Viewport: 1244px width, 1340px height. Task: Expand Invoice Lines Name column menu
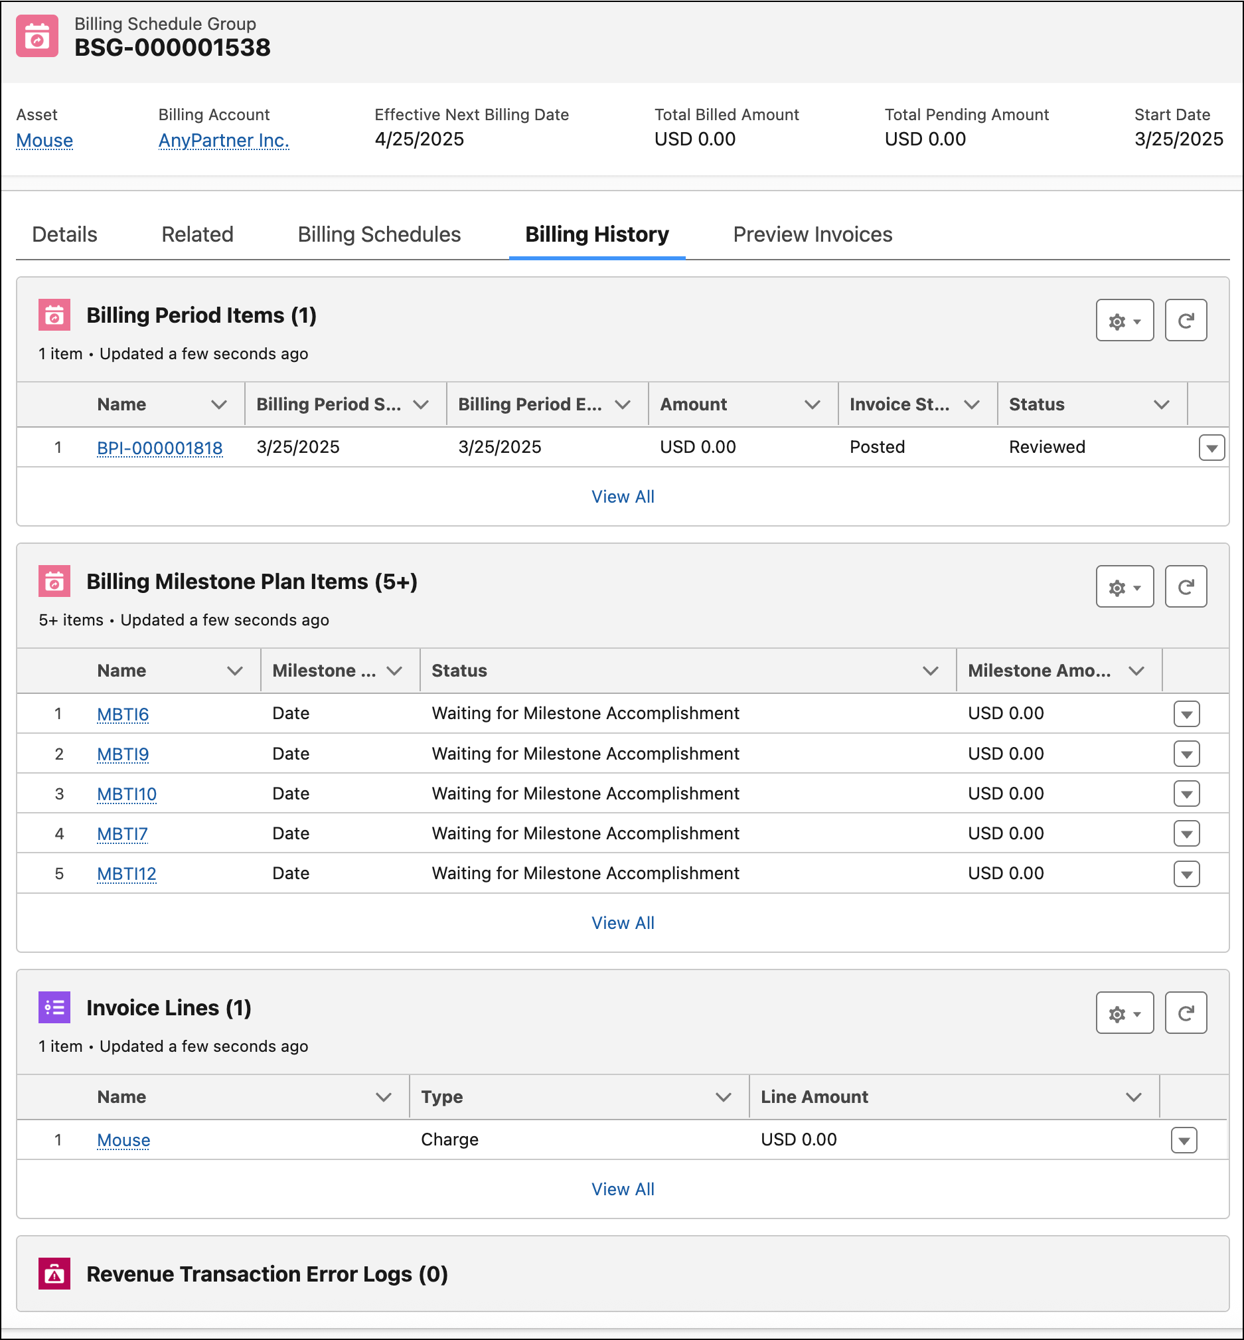(x=384, y=1097)
